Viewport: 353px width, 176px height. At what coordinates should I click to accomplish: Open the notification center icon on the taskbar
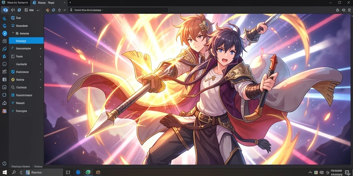347,173
